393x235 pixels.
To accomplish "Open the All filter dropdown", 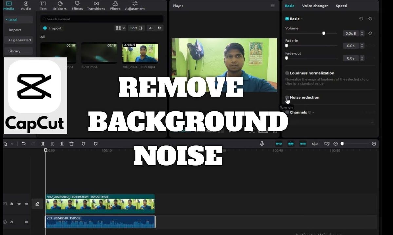I will tap(155, 28).
